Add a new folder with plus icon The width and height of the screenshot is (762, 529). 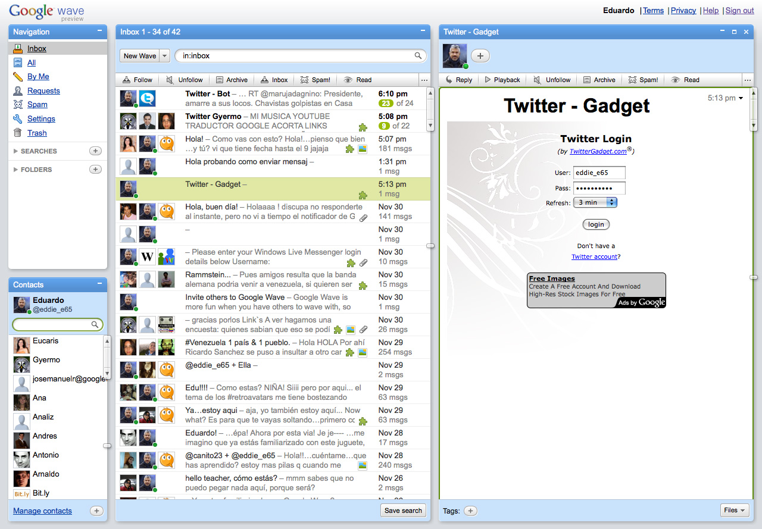[x=95, y=170]
